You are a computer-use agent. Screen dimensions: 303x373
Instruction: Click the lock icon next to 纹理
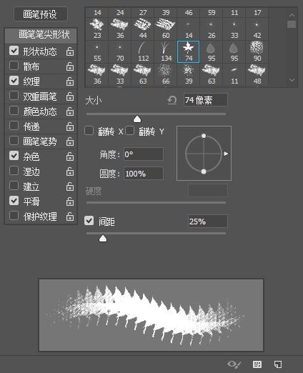pos(70,81)
